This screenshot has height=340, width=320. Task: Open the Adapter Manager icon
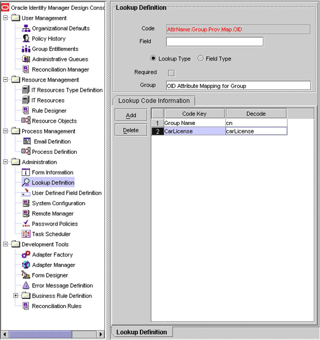[x=26, y=265]
